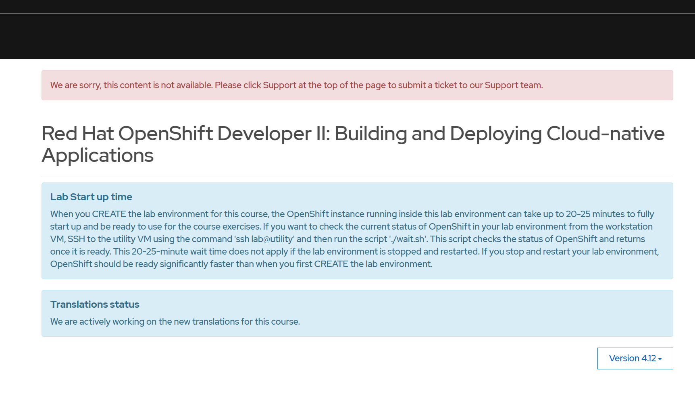Click the 'ssh lab@utility' command text
This screenshot has width=695, height=404.
pyautogui.click(x=265, y=239)
